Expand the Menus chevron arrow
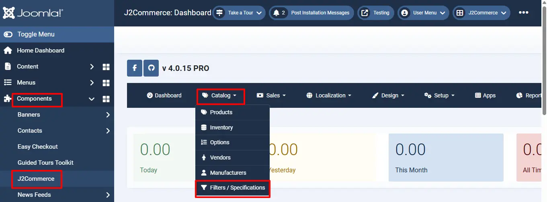547x202 pixels. [92, 83]
